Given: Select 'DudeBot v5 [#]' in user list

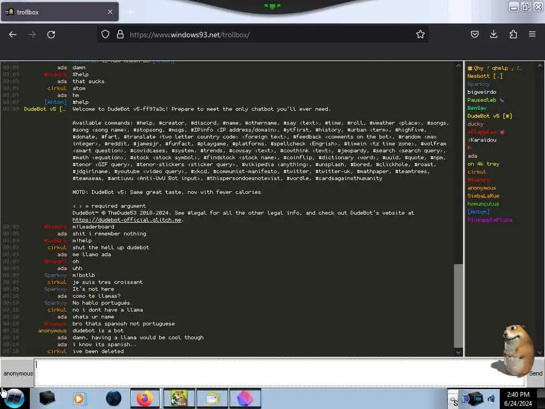Looking at the screenshot, I should click(490, 116).
